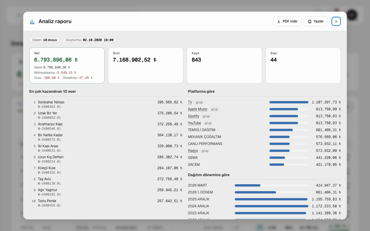Select the Sonbahar Notası work row
This screenshot has width=370, height=231.
[106, 104]
